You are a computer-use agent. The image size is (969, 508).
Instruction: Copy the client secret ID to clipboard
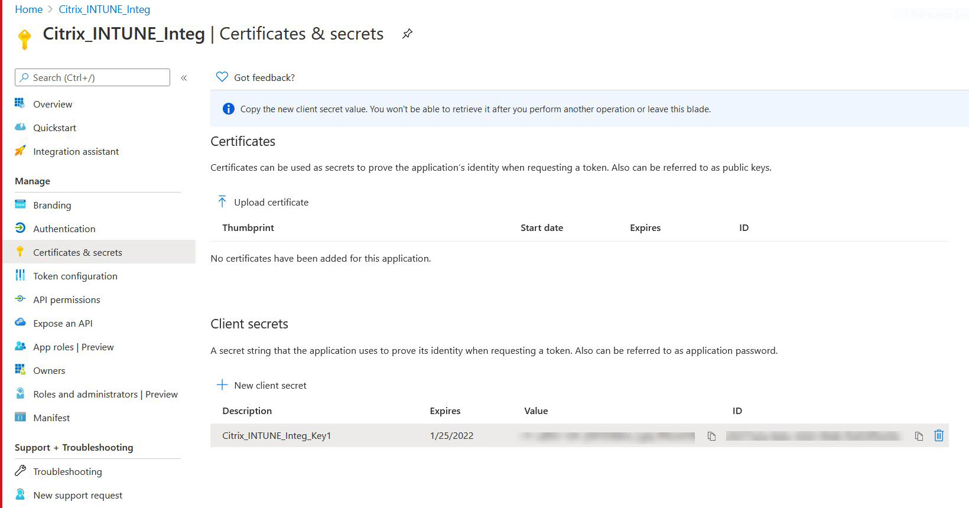point(919,436)
